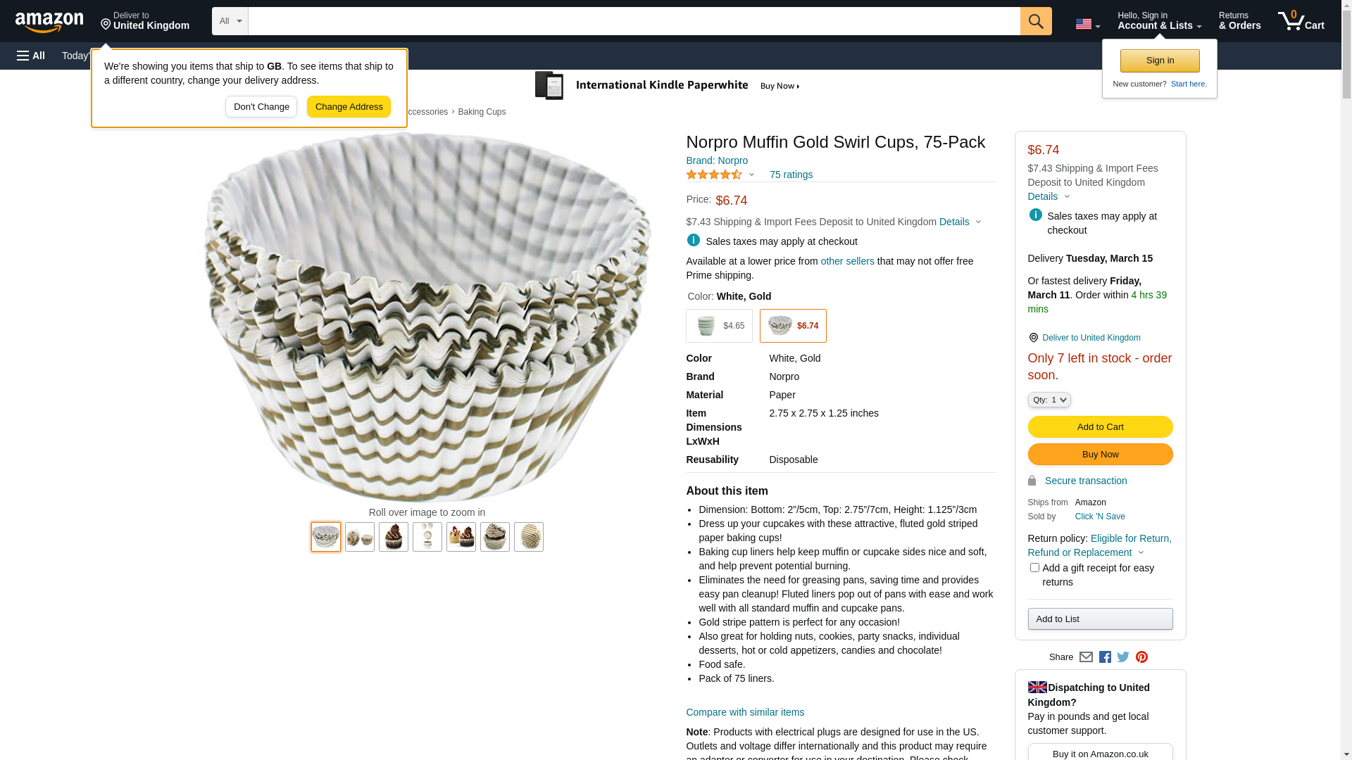Open the country flag language dropdown
1352x760 pixels.
click(1087, 24)
